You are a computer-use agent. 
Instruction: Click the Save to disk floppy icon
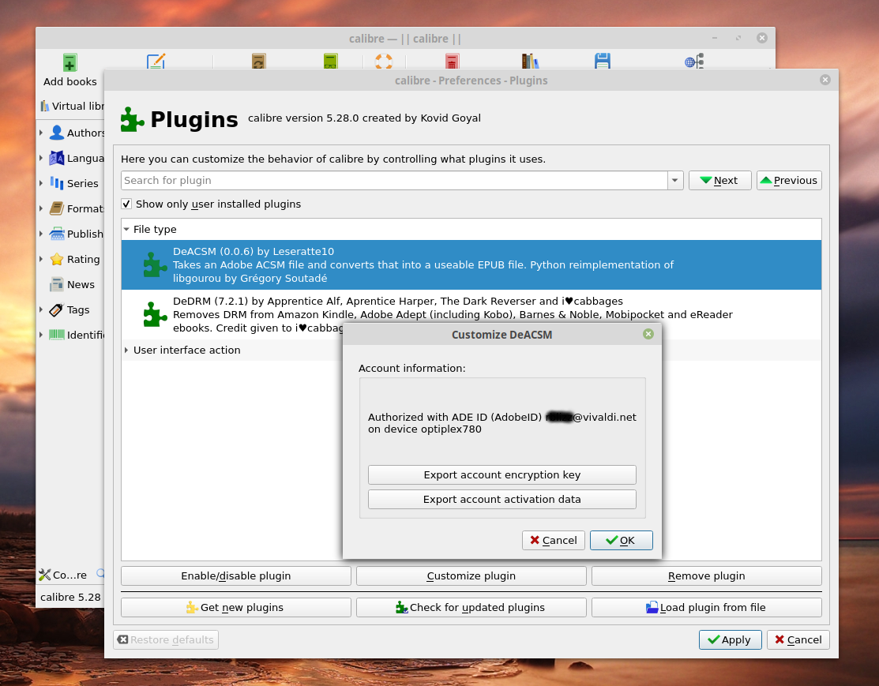click(x=602, y=61)
